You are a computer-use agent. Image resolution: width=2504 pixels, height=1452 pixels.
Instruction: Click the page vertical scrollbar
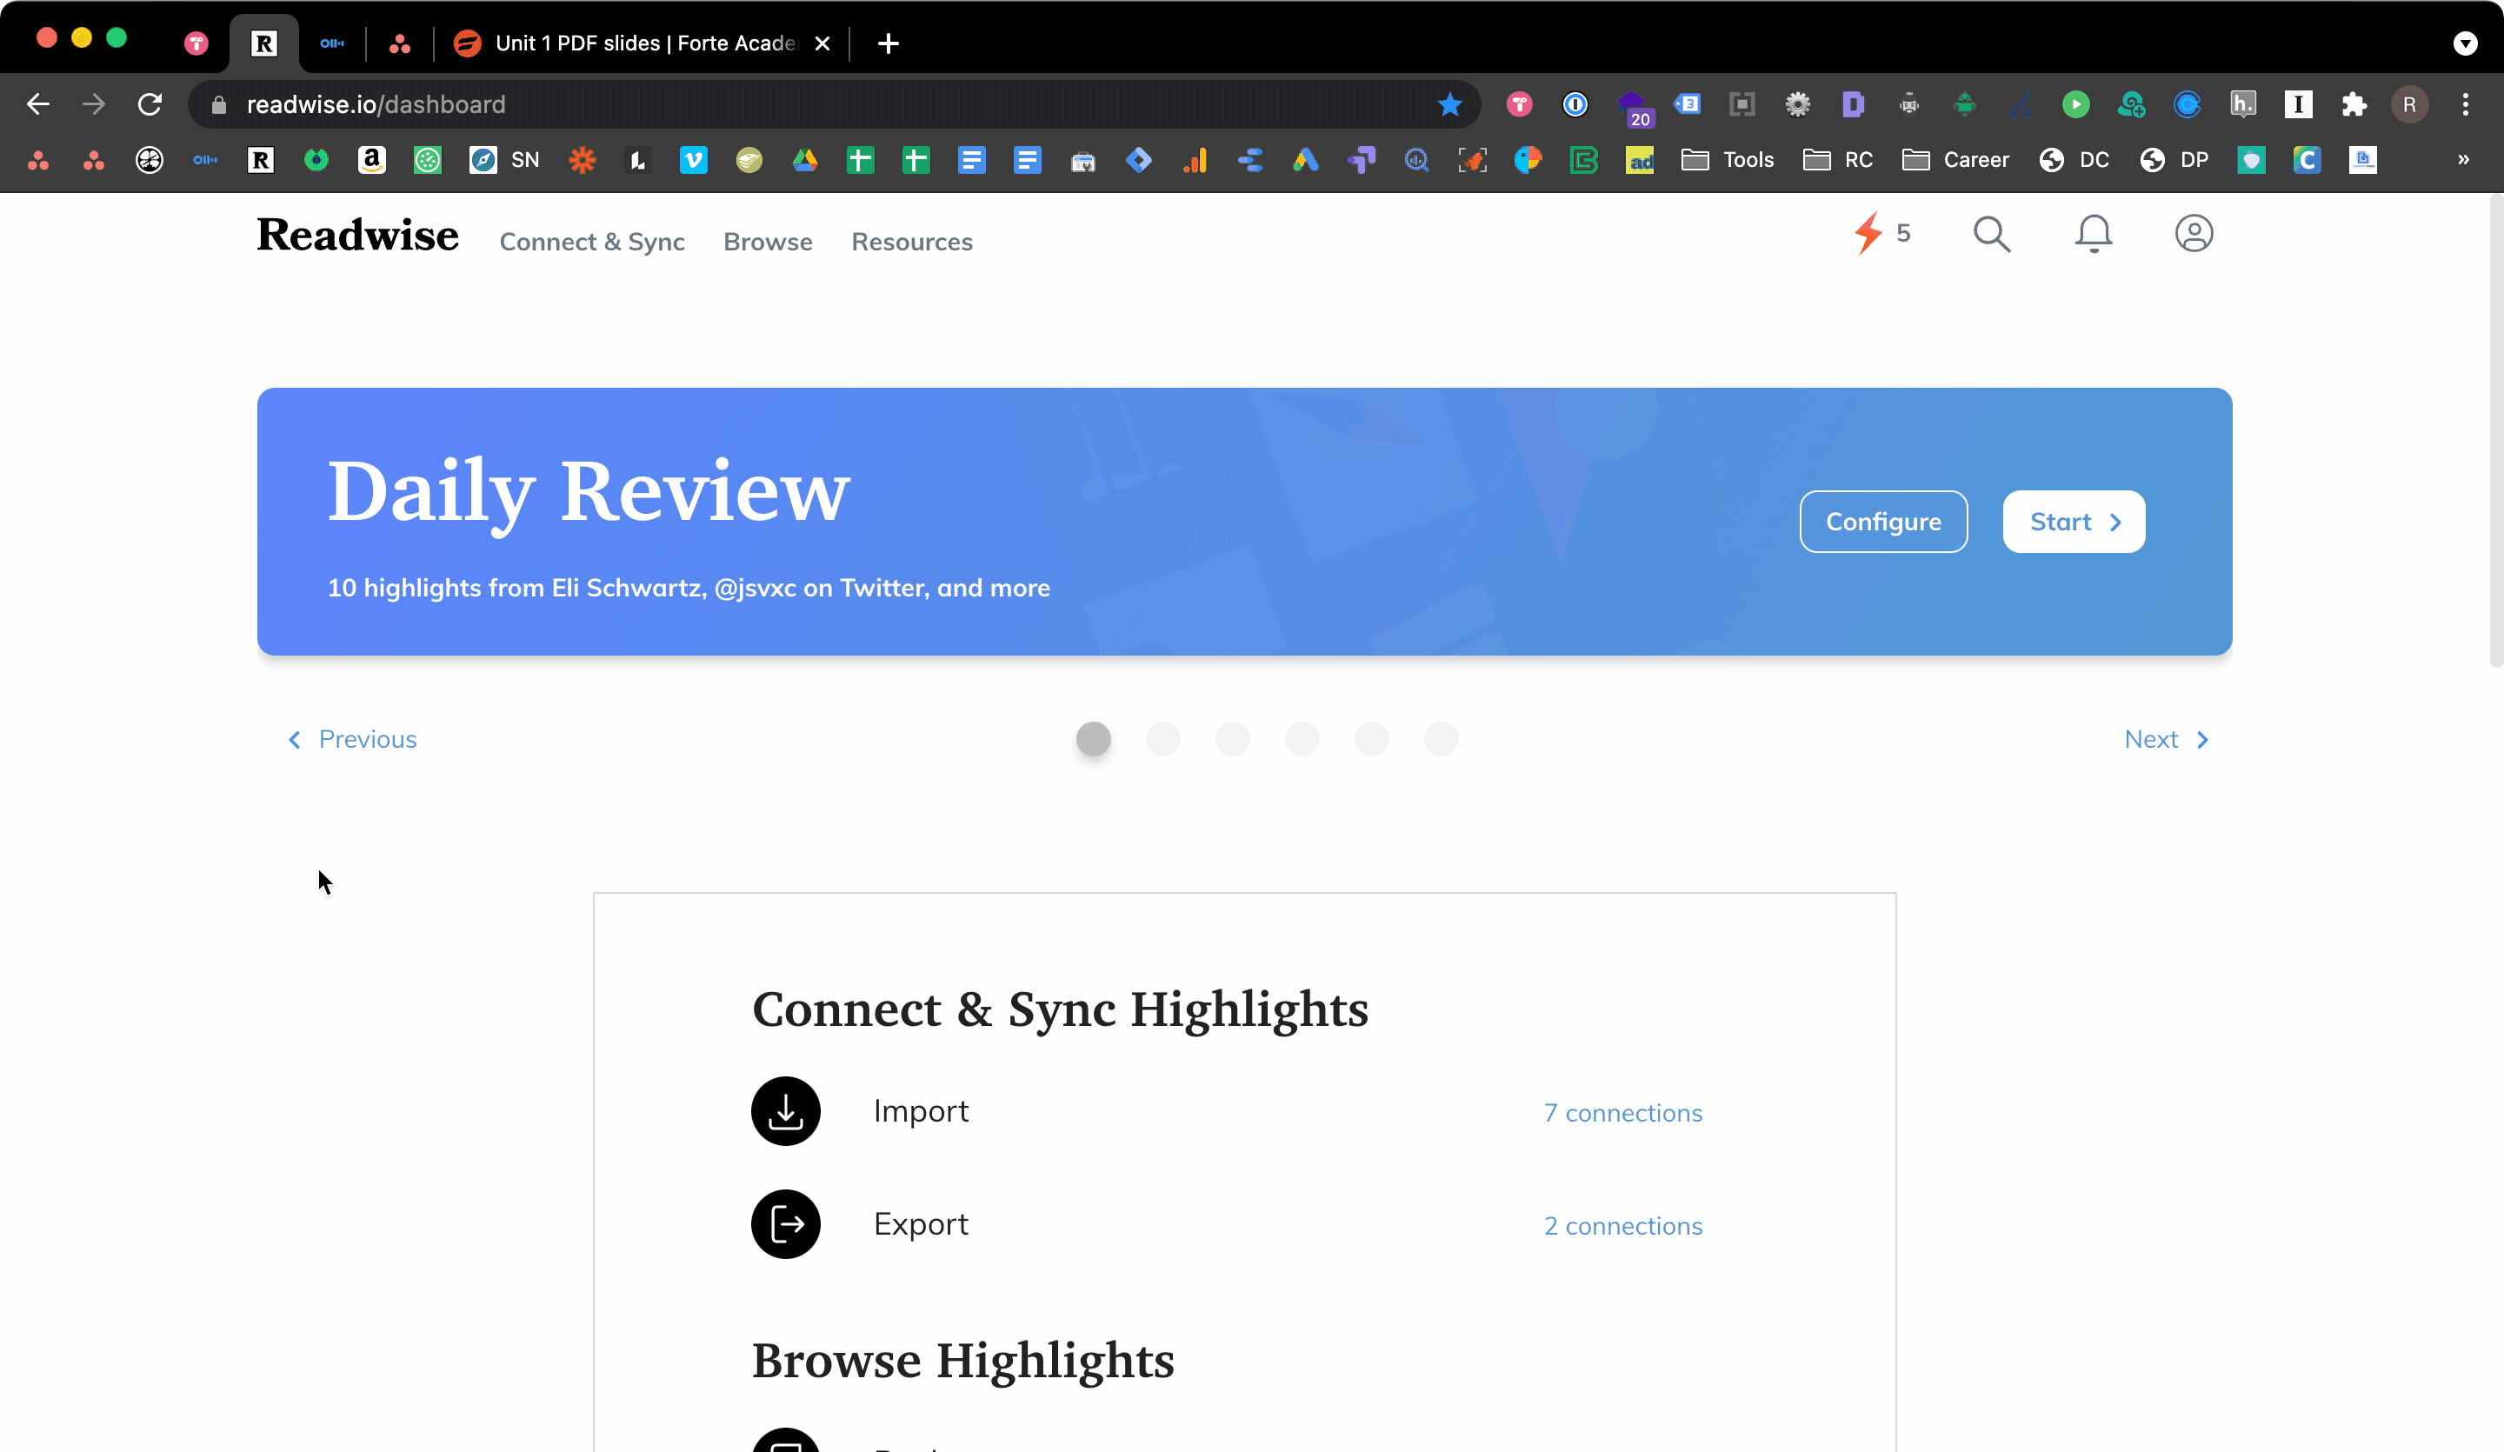point(2496,430)
